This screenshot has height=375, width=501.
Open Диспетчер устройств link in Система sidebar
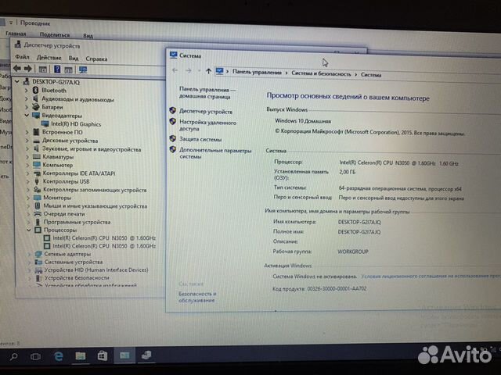(x=206, y=112)
